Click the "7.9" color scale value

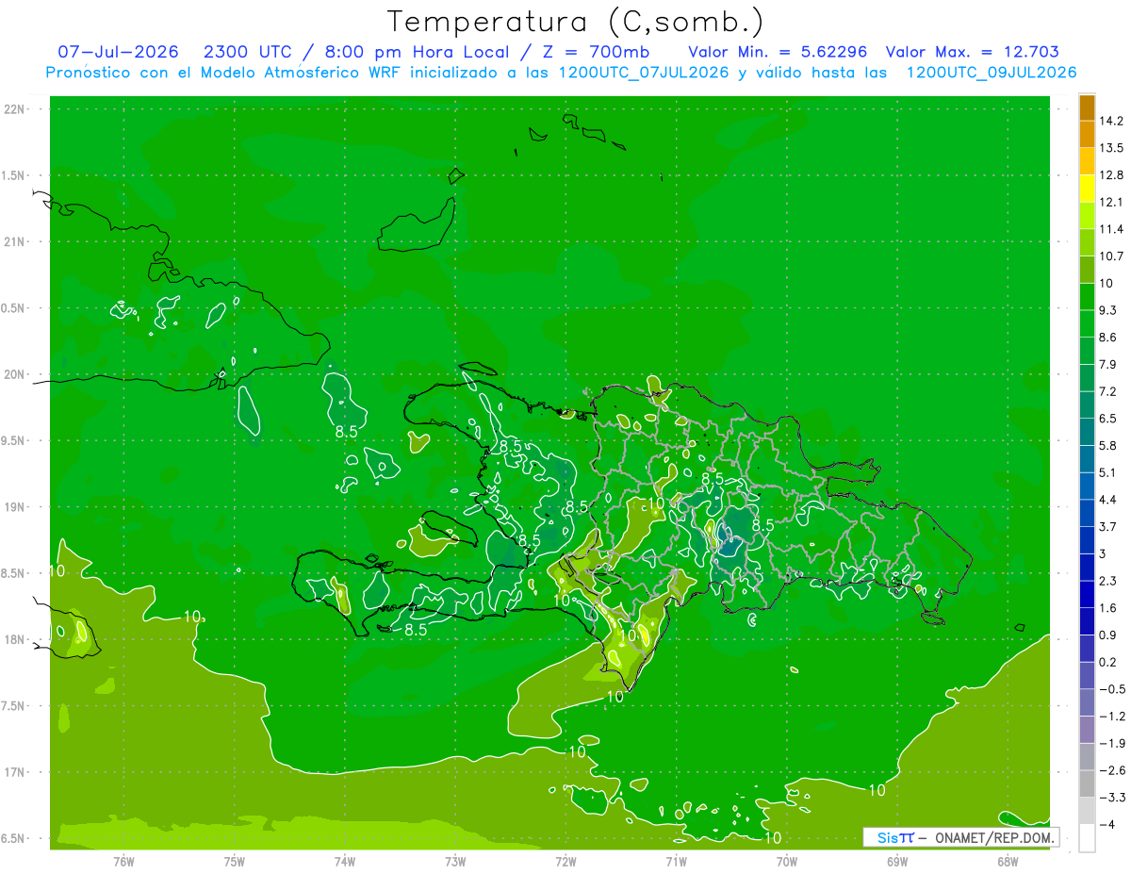[1110, 365]
